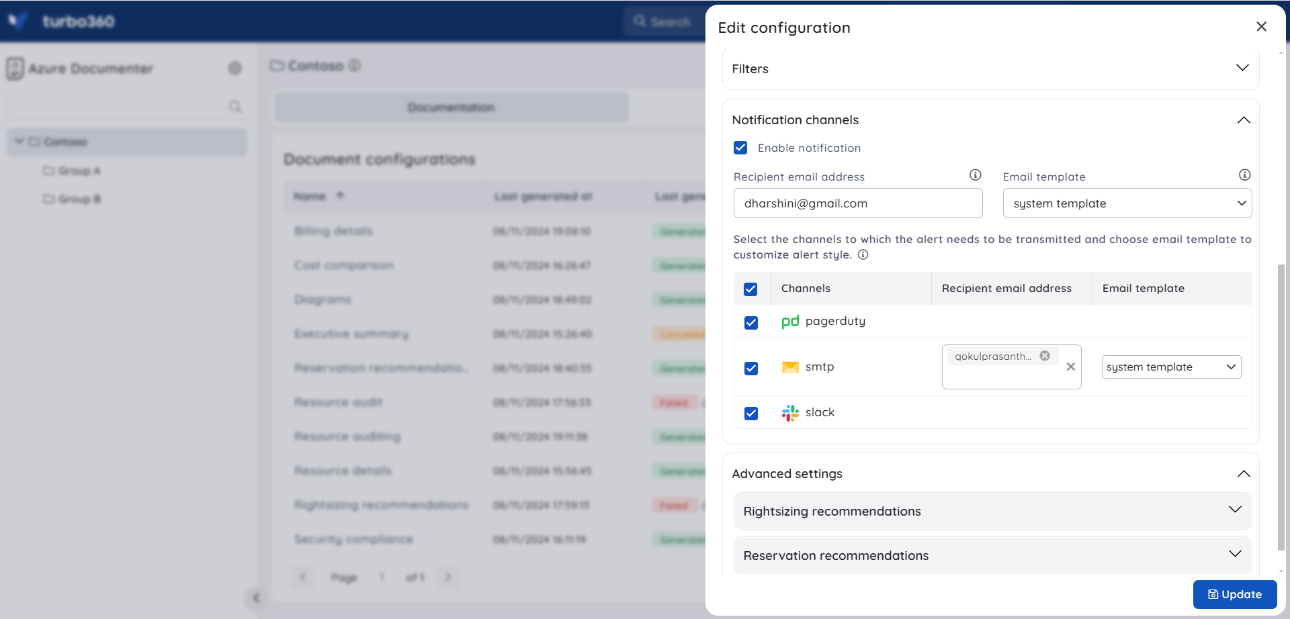This screenshot has height=619, width=1290.
Task: Edit the dharshini@gmail.com recipient field
Action: [858, 203]
